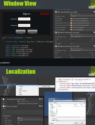Open Window Type POPUP dropdown

(x=83, y=16)
